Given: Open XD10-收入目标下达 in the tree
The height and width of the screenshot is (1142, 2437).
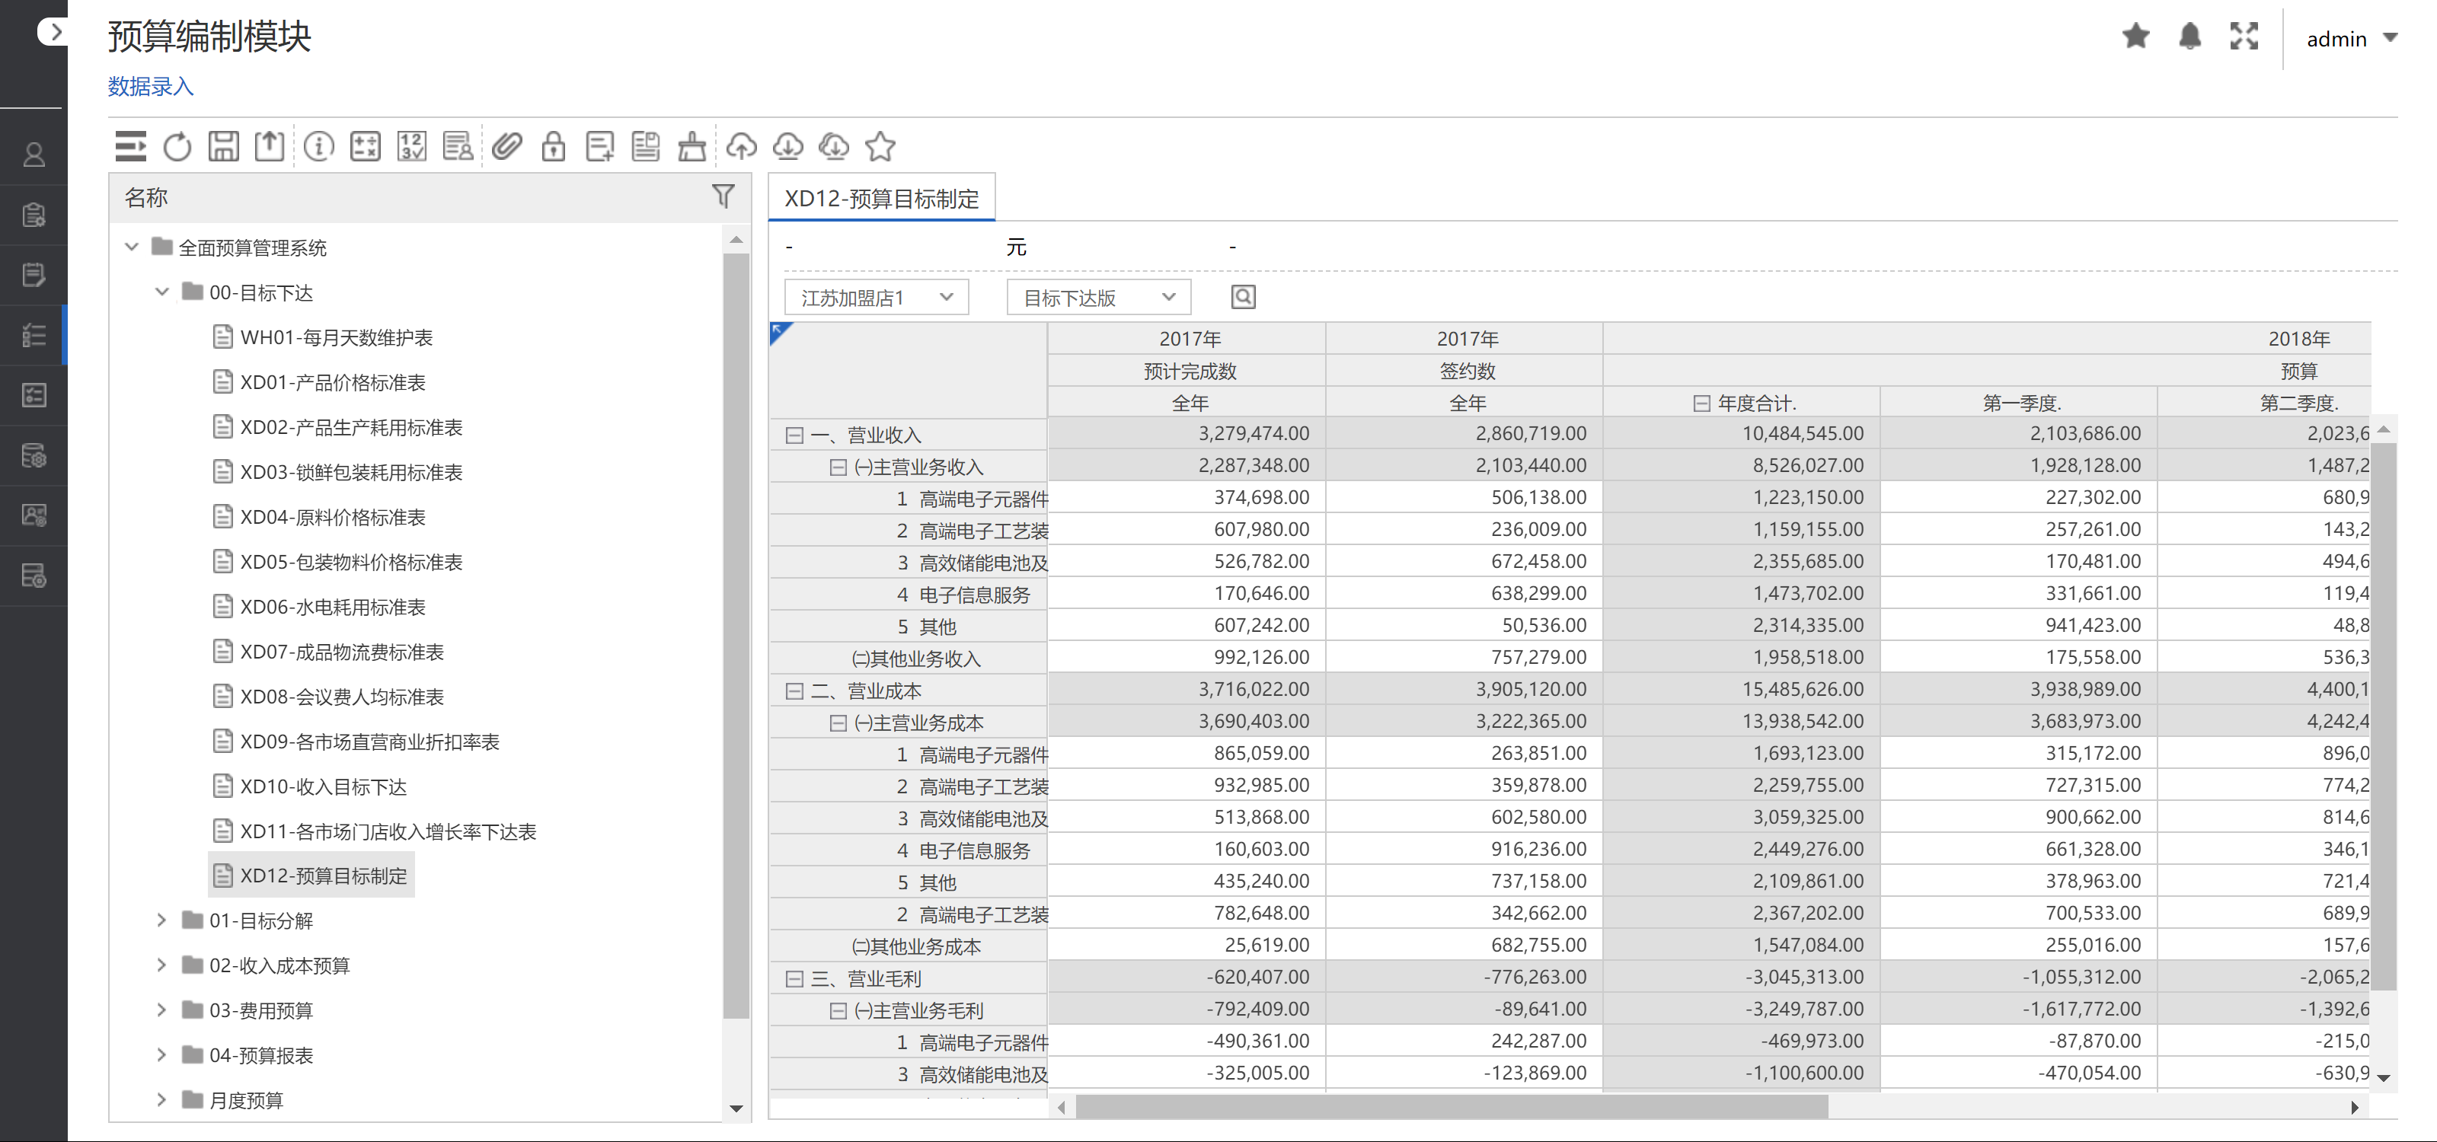Looking at the screenshot, I should point(323,786).
